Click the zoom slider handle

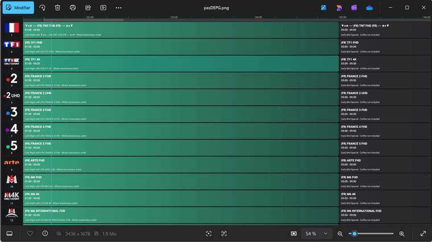point(354,233)
